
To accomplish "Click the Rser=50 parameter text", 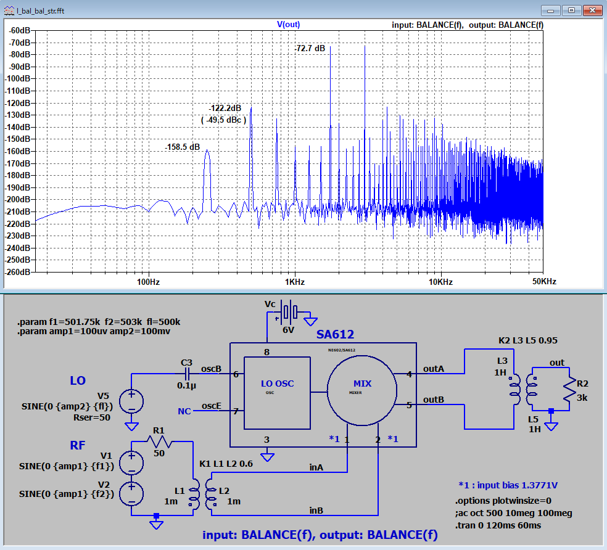I will pyautogui.click(x=92, y=417).
